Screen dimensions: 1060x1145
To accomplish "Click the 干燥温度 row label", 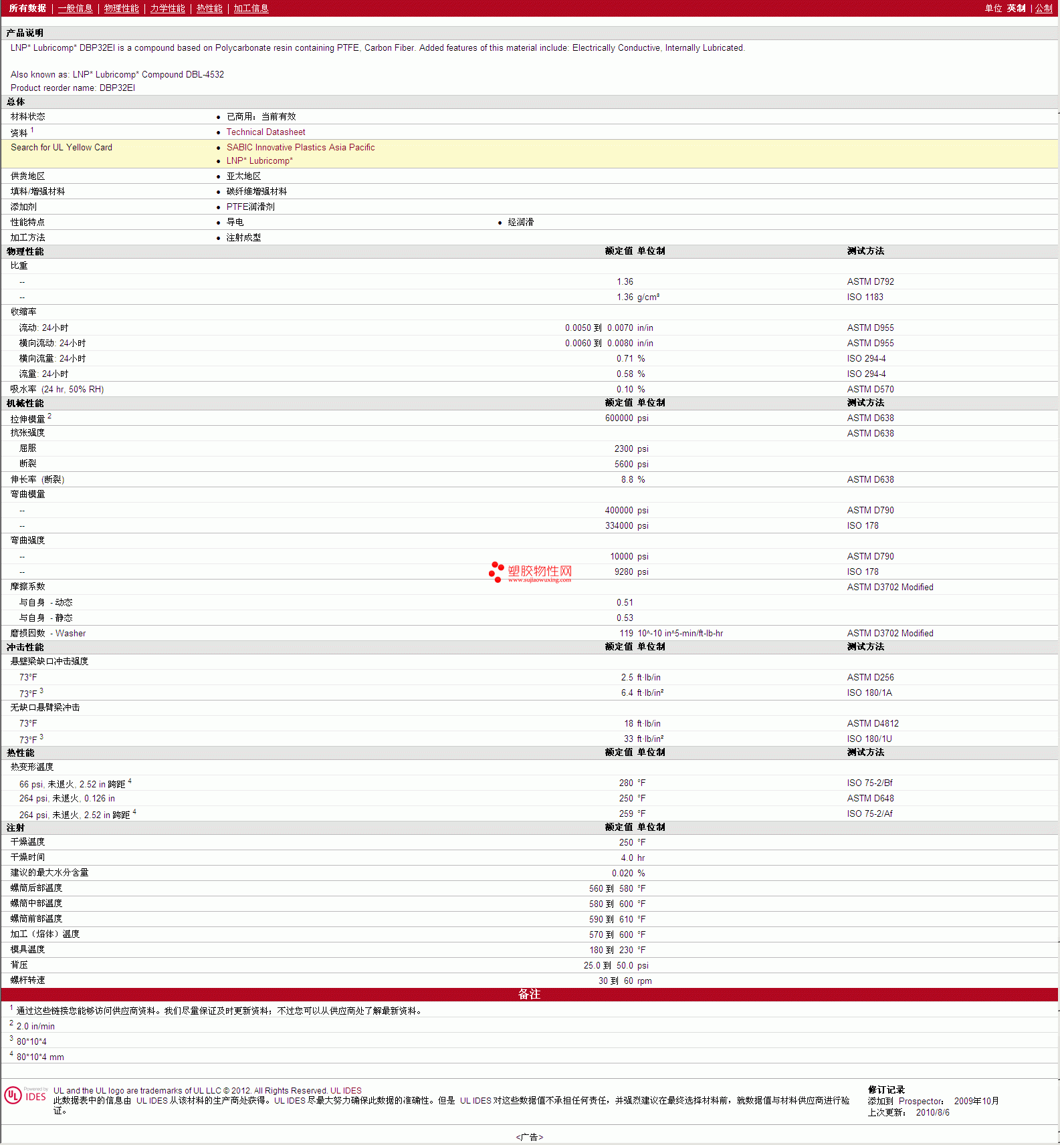I will click(27, 842).
